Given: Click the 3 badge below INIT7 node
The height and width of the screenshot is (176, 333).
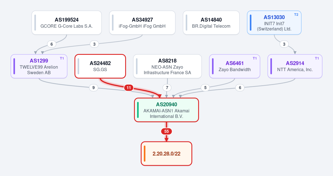Looking at the screenshot, I should click(284, 44).
